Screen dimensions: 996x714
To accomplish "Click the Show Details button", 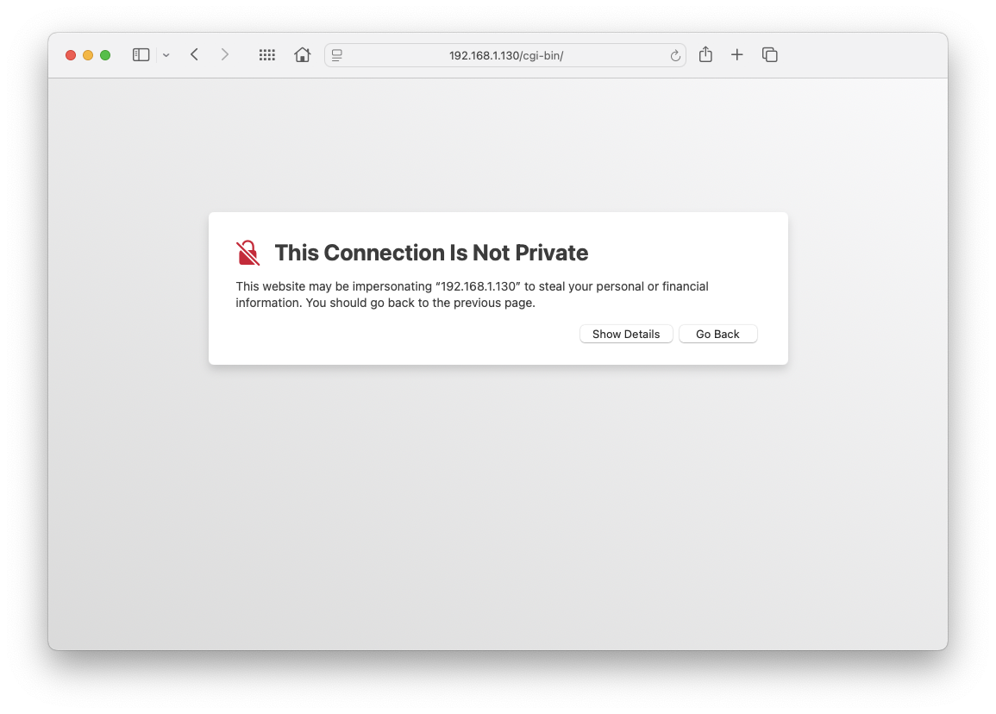I will pos(626,334).
